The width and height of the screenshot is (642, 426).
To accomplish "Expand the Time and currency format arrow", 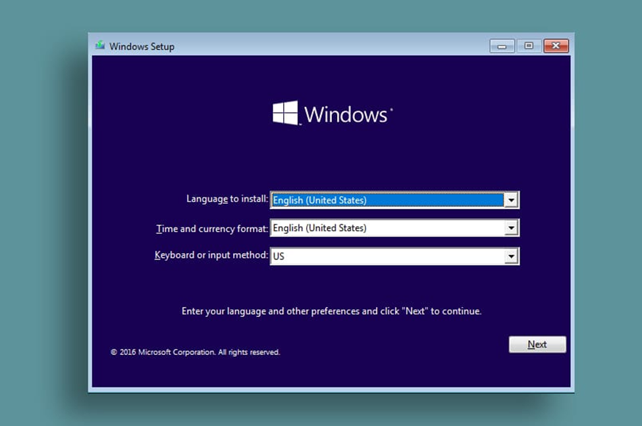I will [x=511, y=227].
